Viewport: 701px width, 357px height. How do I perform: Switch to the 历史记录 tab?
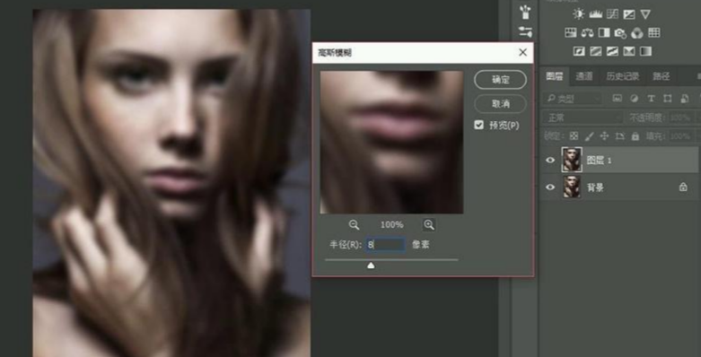[622, 76]
